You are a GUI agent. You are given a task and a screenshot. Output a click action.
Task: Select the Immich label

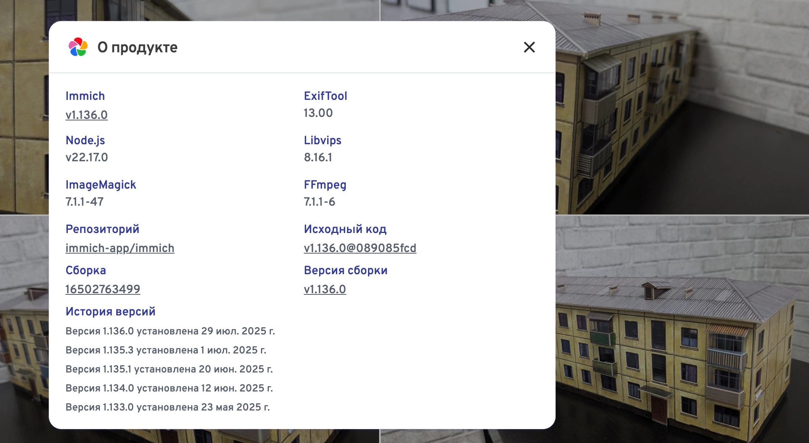click(85, 96)
